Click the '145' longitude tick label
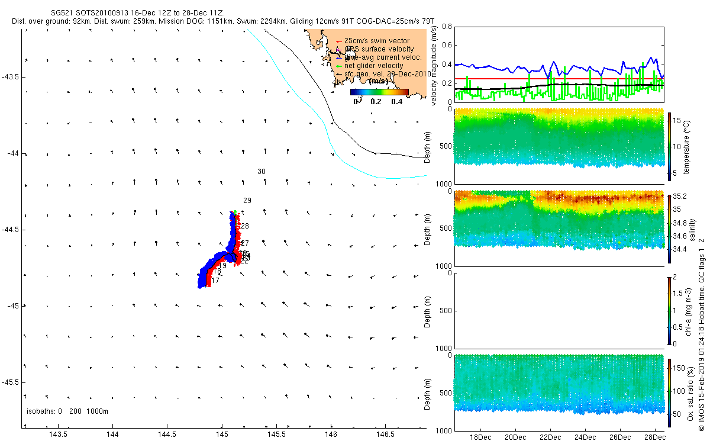Screen dimensions: 710x444 222,435
